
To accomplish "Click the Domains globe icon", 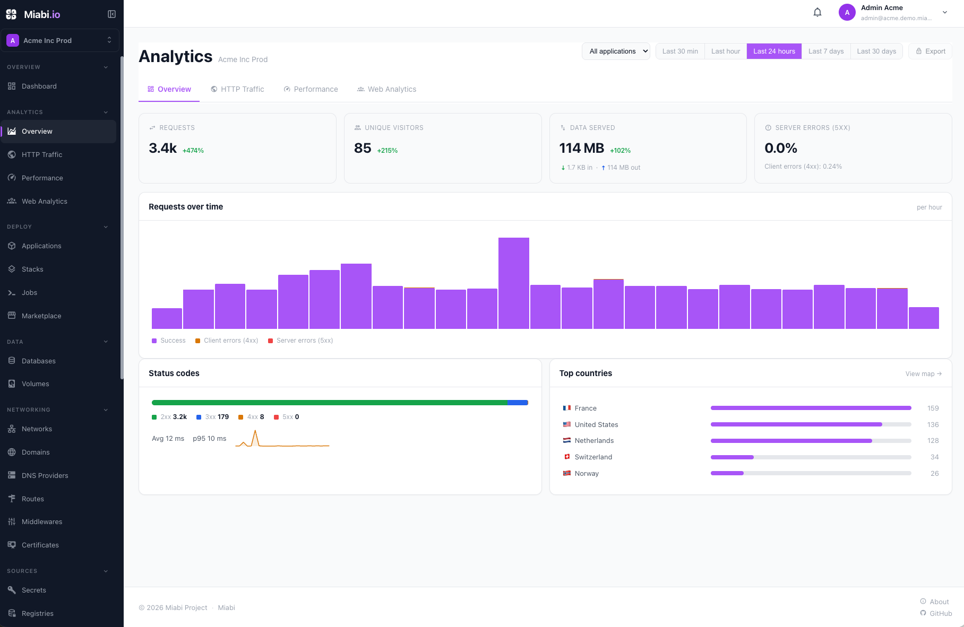I will click(12, 452).
